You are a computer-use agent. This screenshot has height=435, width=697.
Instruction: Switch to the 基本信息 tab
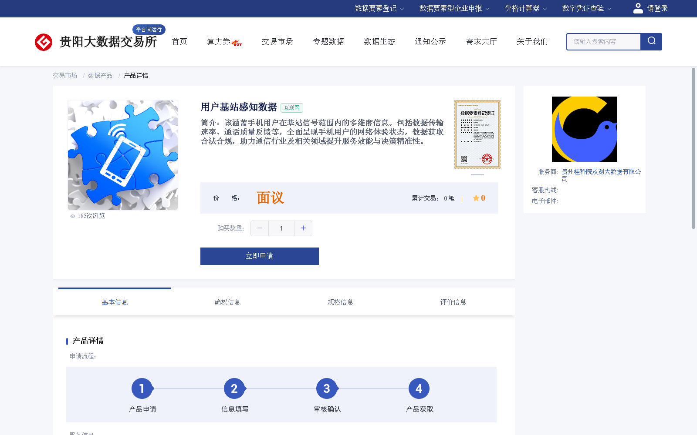(x=115, y=302)
